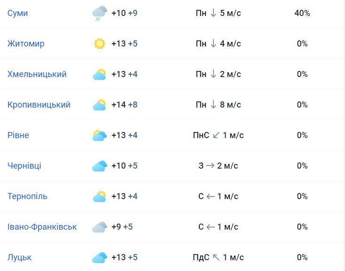
Task: Click the partly cloudy icon for Кропивницький
Action: click(x=100, y=105)
